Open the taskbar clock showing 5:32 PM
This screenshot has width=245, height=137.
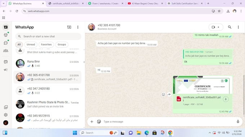(x=237, y=133)
